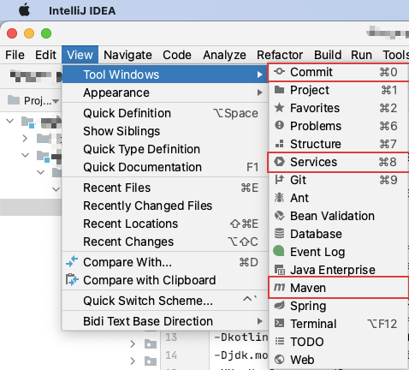Viewport: 409px width, 370px height.
Task: Choose Show Siblings
Action: tap(165, 131)
